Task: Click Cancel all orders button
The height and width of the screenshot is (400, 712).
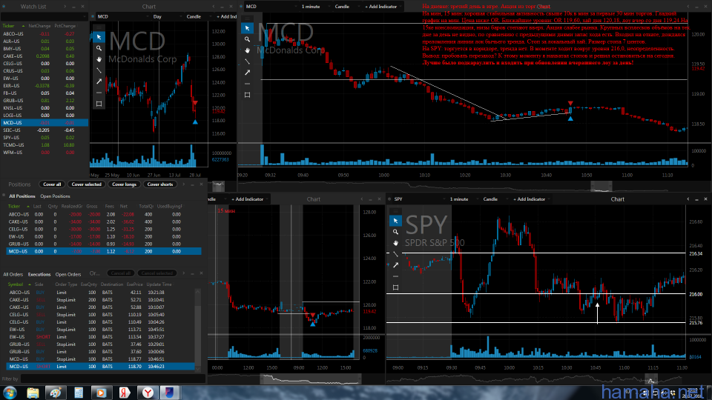Action: coord(120,273)
